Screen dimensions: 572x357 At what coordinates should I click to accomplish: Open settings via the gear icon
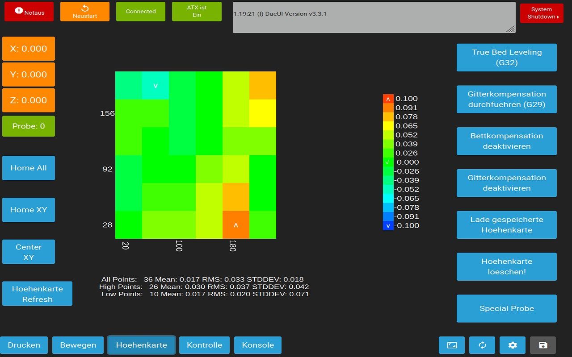tap(513, 345)
